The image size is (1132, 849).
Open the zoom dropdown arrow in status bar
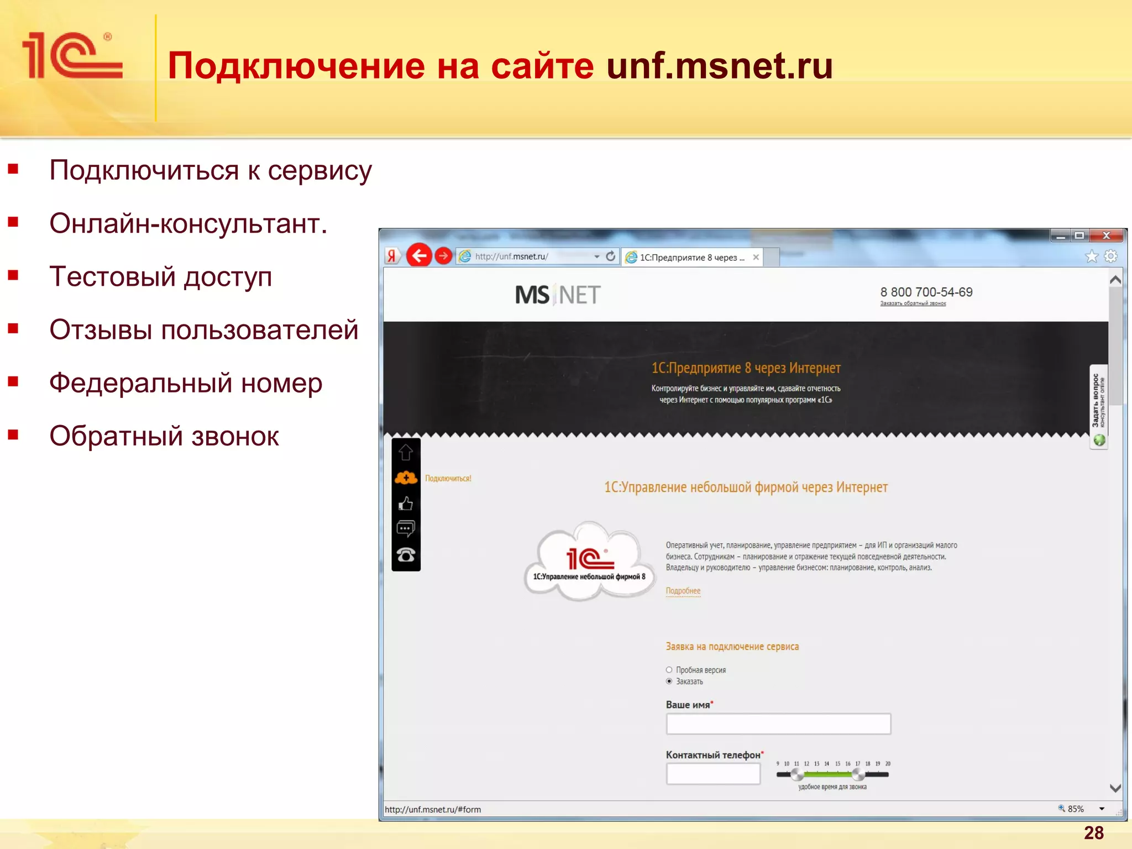click(1102, 809)
